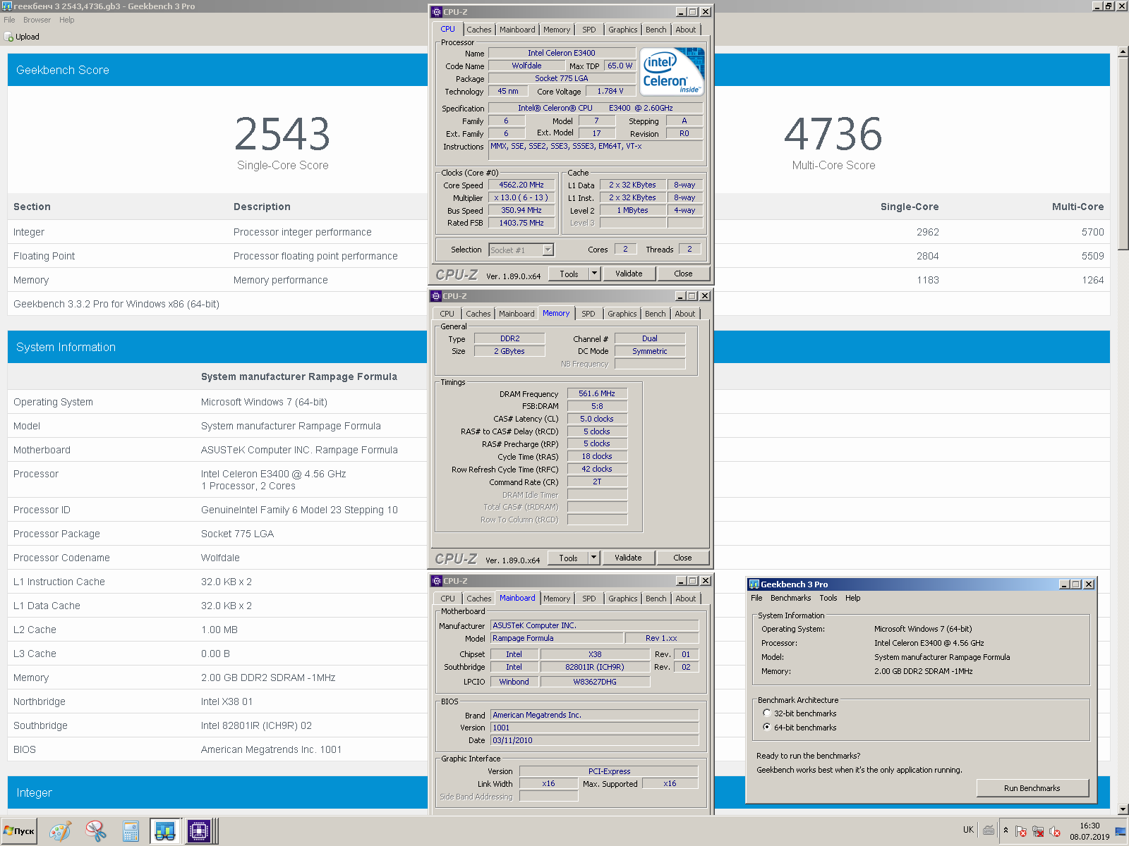1129x846 pixels.
Task: Click the Memory CPU-Z window title icon
Action: pos(436,296)
